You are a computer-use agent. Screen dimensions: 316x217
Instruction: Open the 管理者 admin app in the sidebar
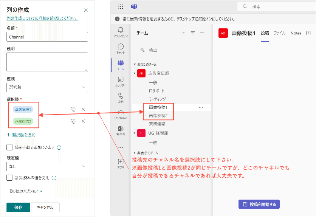pyautogui.click(x=121, y=130)
